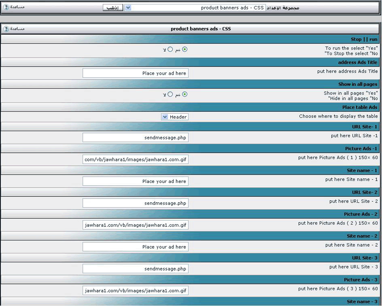This screenshot has height=306, width=382.
Task: Focus the URL Site - 2 input field
Action: (x=135, y=203)
